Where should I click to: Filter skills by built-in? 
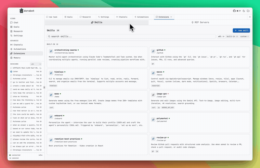click(232, 36)
